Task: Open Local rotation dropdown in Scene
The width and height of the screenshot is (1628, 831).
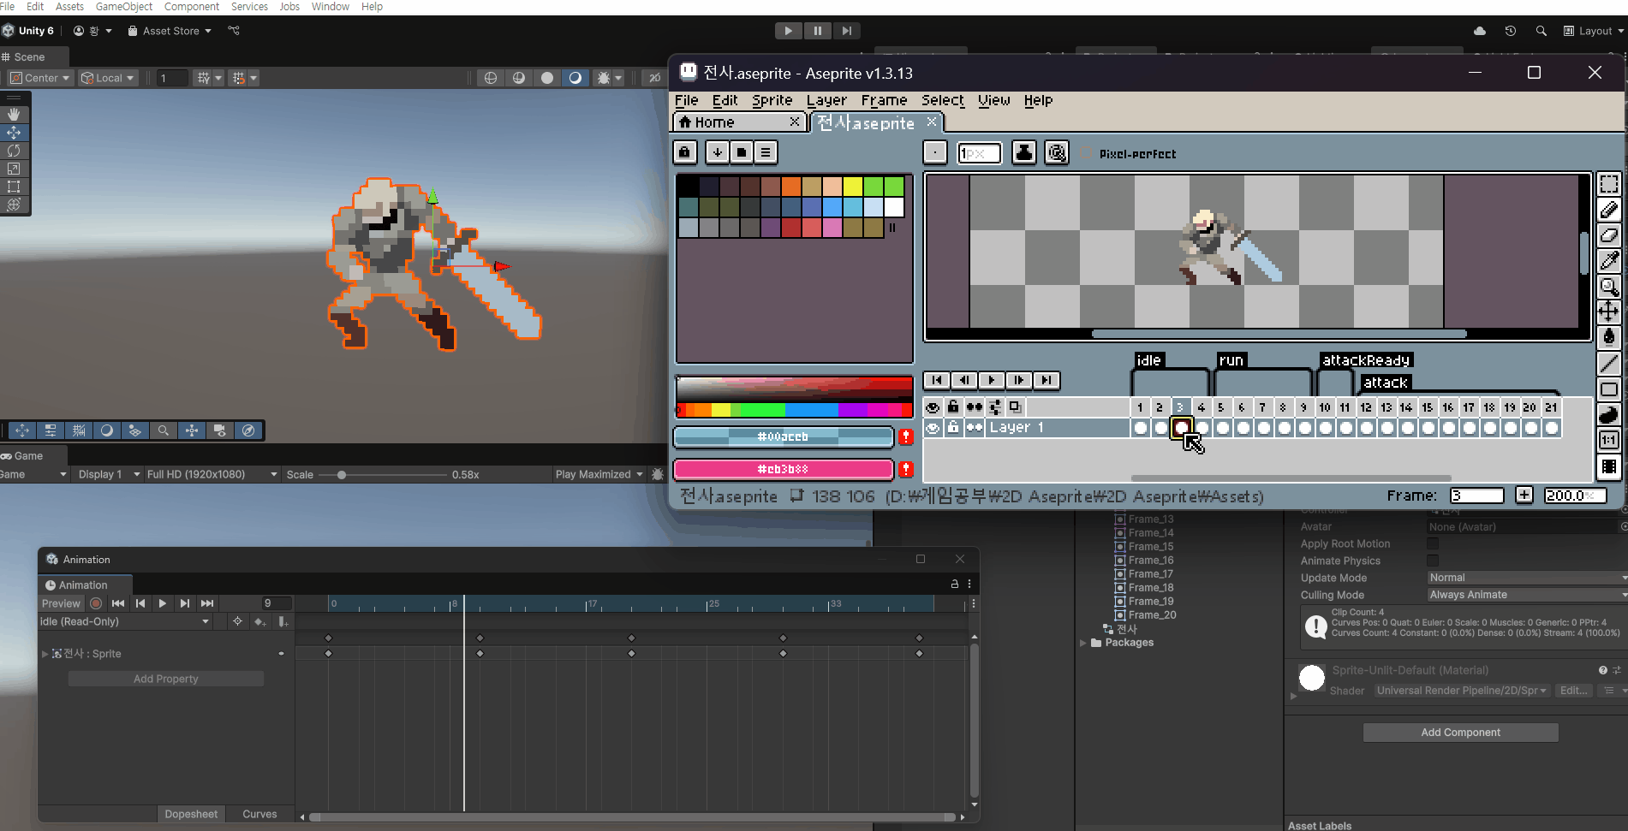Action: point(107,78)
